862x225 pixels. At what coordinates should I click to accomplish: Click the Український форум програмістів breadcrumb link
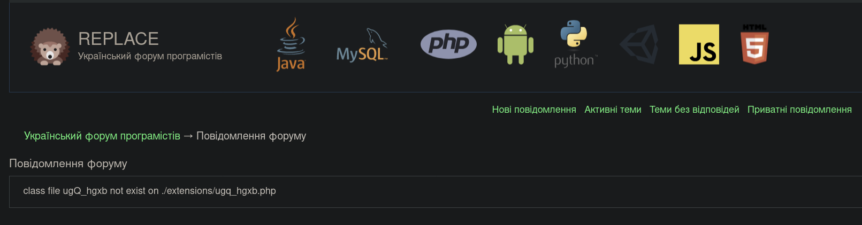point(102,136)
